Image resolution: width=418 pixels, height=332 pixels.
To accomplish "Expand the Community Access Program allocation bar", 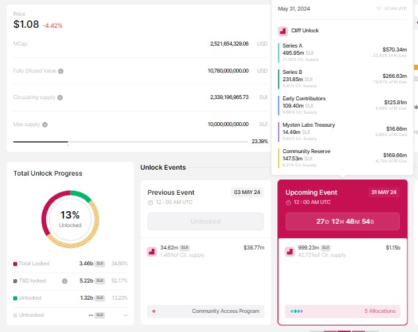I will pyautogui.click(x=205, y=312).
